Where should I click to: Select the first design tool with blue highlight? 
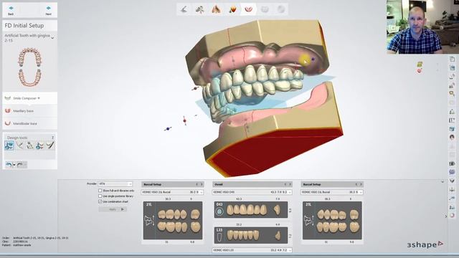pyautogui.click(x=9, y=145)
